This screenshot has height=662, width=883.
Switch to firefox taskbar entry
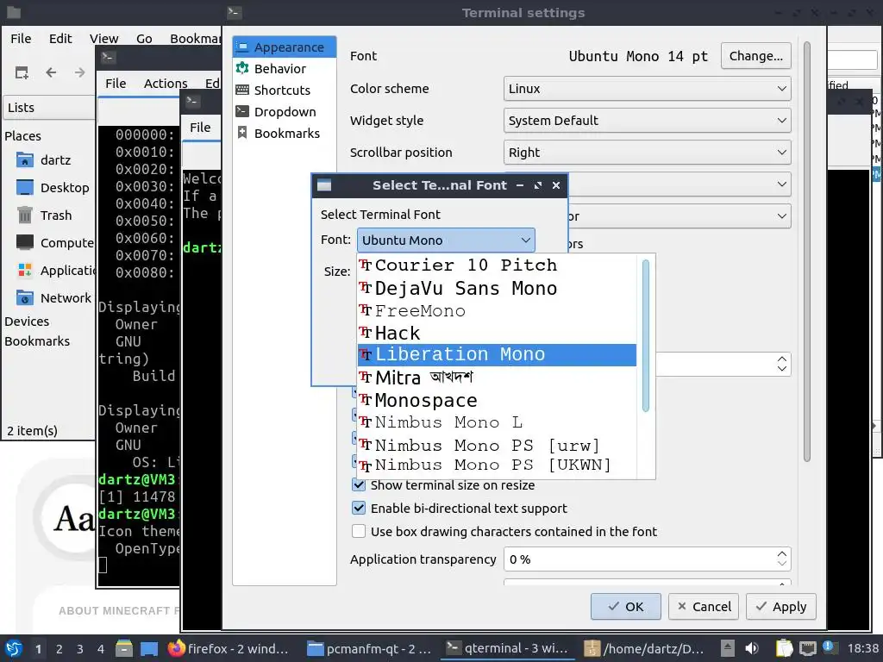229,649
